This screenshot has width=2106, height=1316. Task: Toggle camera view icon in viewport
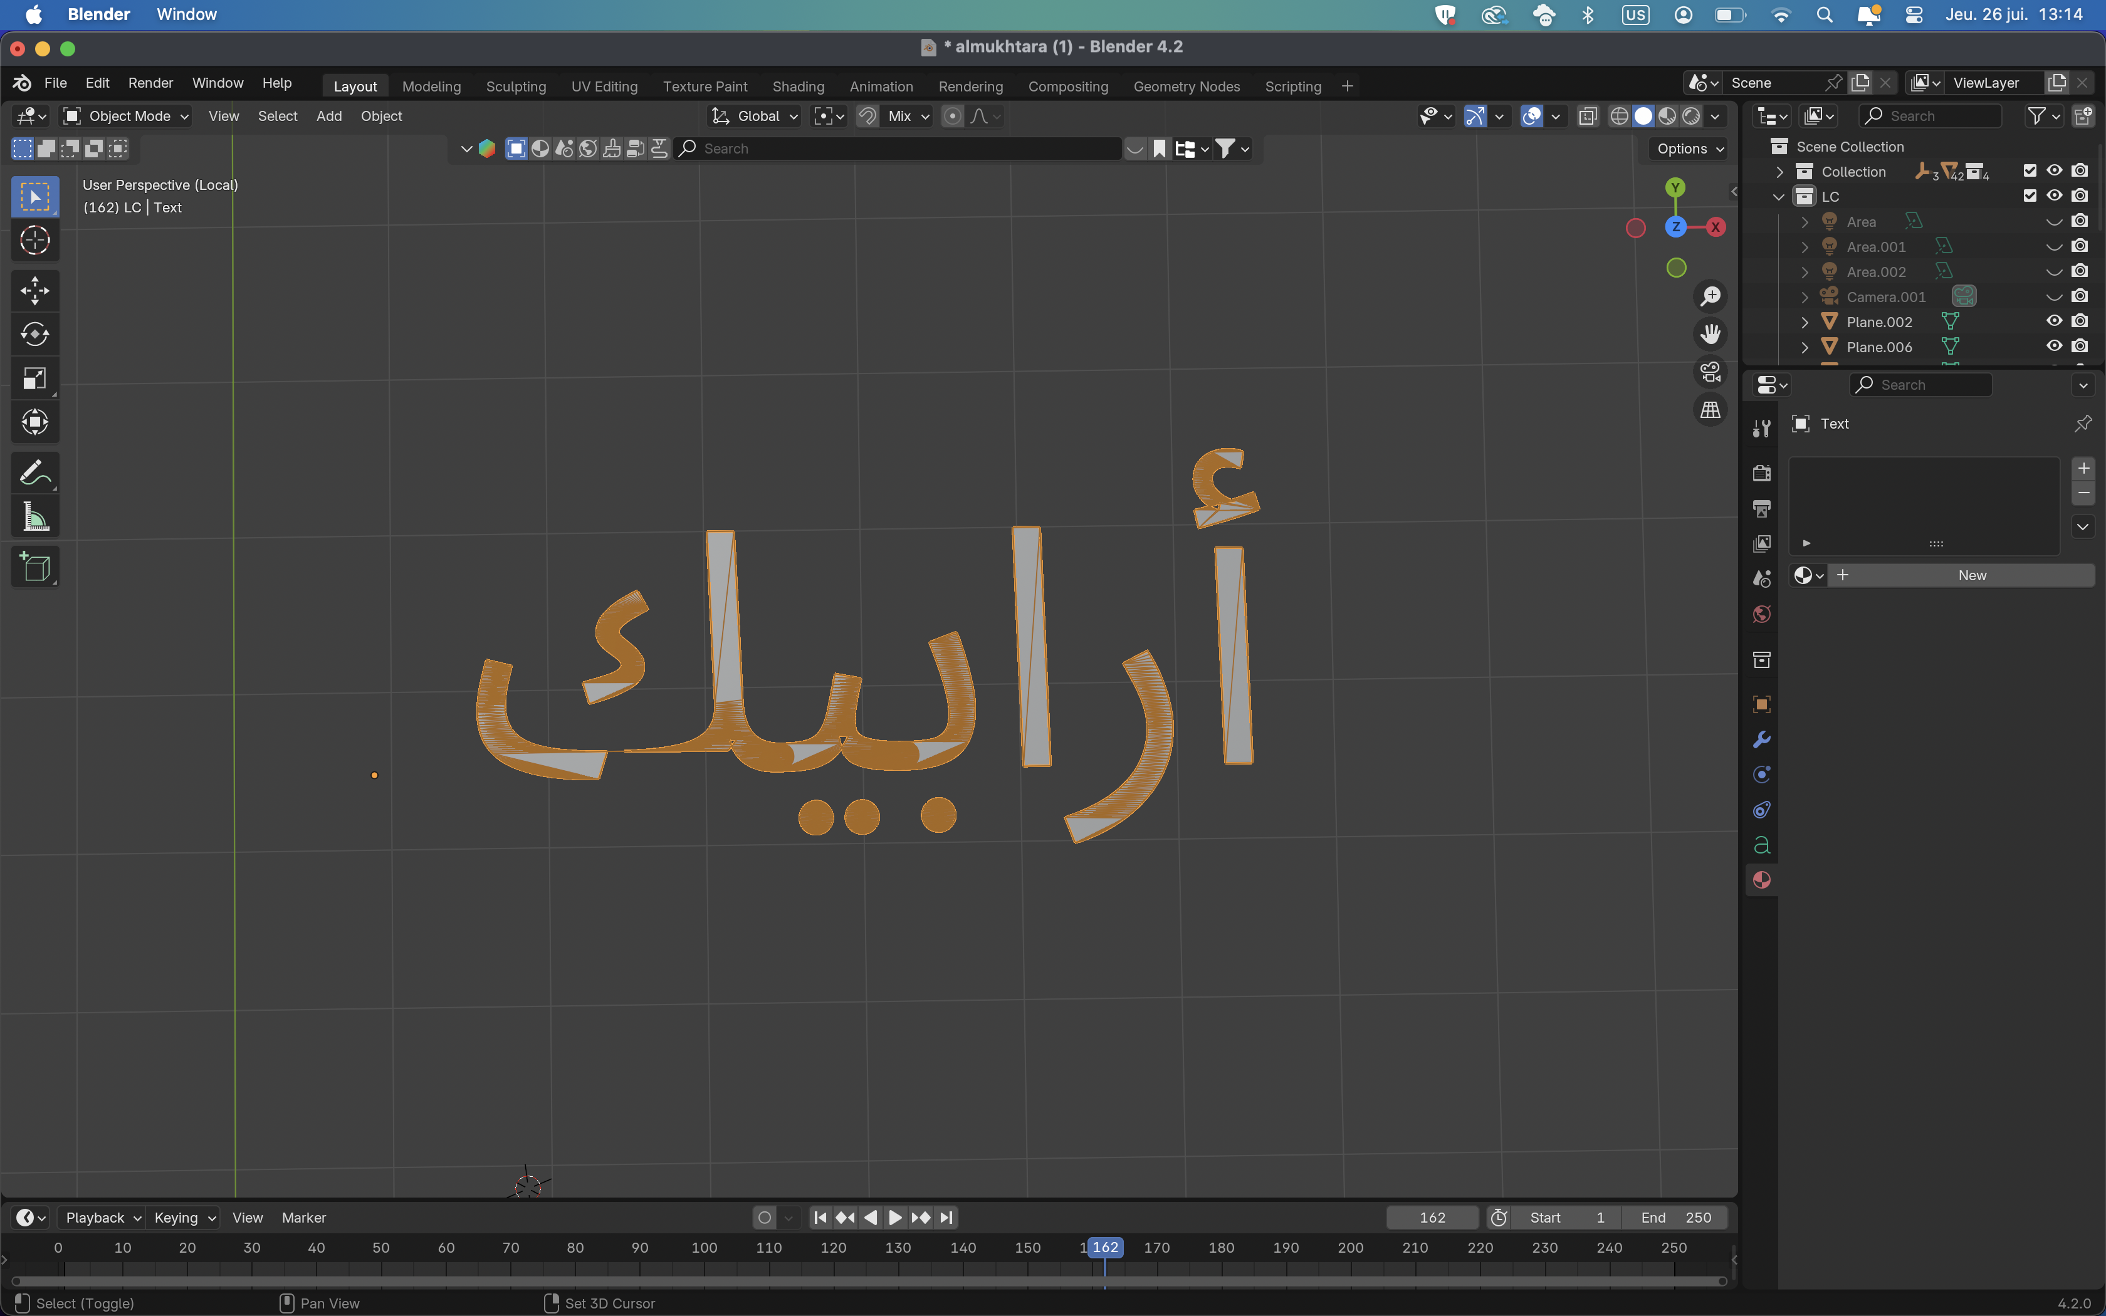(x=1711, y=372)
